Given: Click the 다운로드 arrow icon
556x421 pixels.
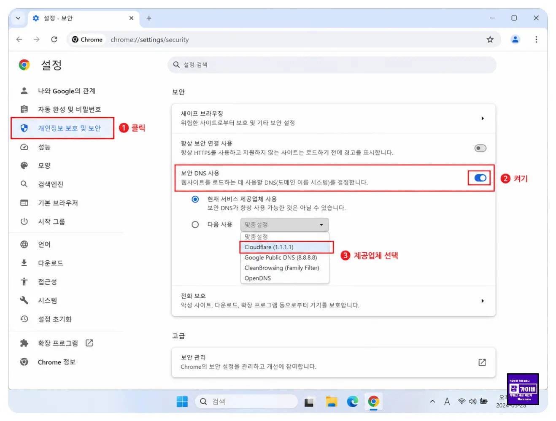Looking at the screenshot, I should click(x=24, y=263).
